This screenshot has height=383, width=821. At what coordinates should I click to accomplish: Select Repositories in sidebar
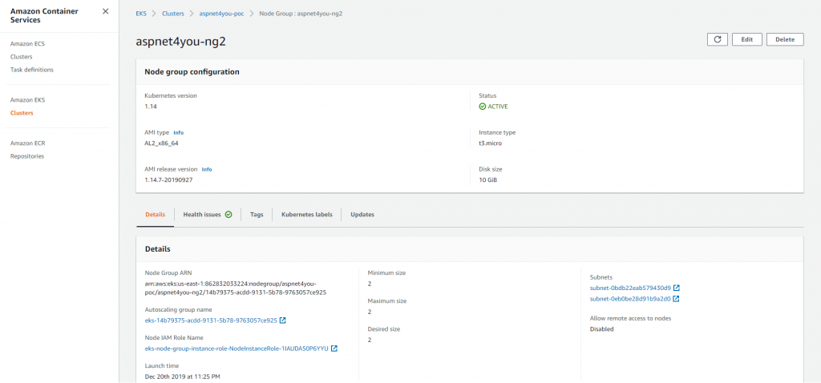pos(27,156)
